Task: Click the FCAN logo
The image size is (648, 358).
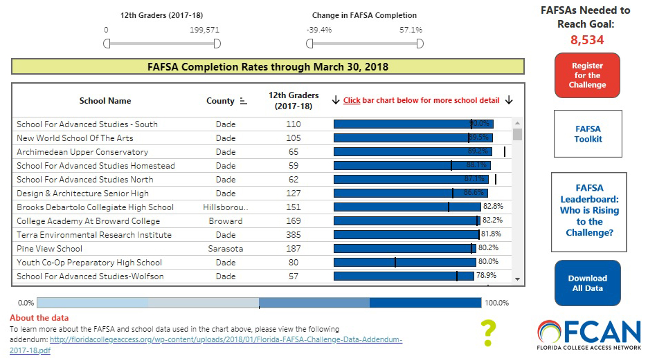Action: click(589, 336)
